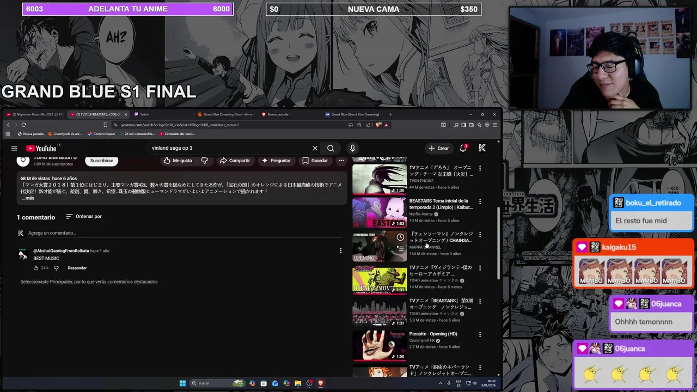Bookmark this page in address bar
697x392 pixels.
106,125
